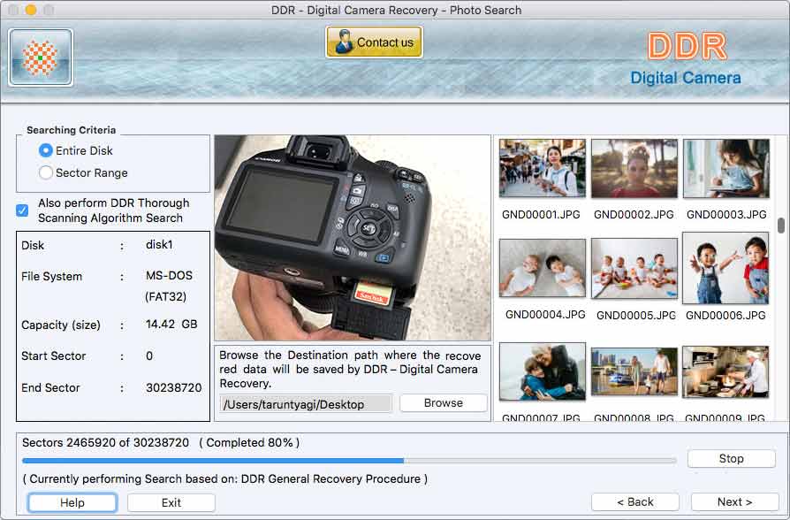Image resolution: width=790 pixels, height=520 pixels.
Task: Proceed with the Next button
Action: 733,502
